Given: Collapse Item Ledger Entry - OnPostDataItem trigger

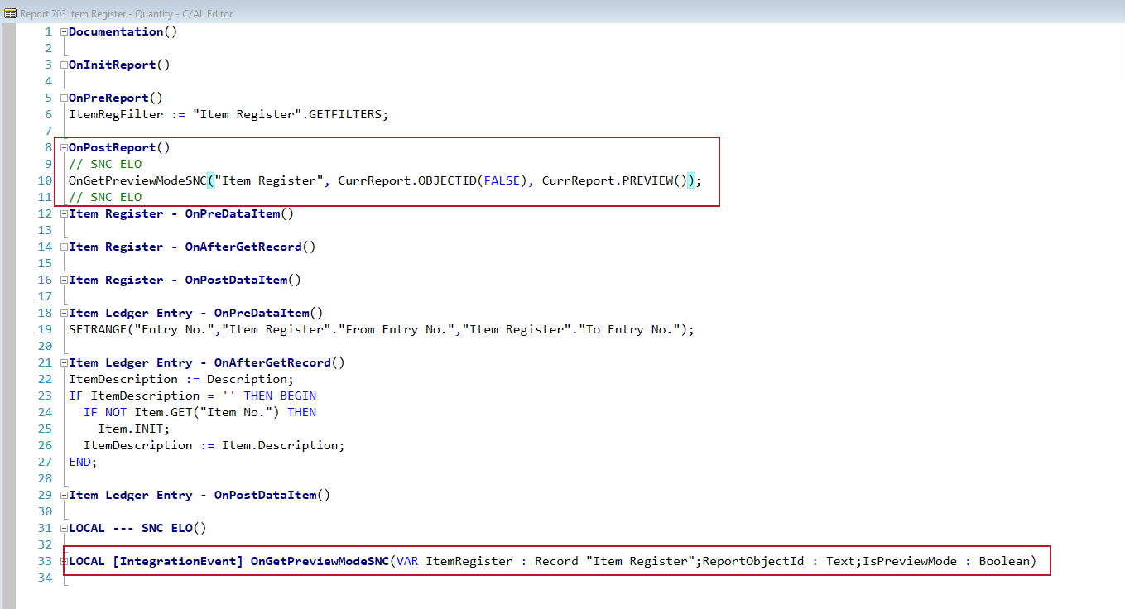Looking at the screenshot, I should tap(64, 495).
